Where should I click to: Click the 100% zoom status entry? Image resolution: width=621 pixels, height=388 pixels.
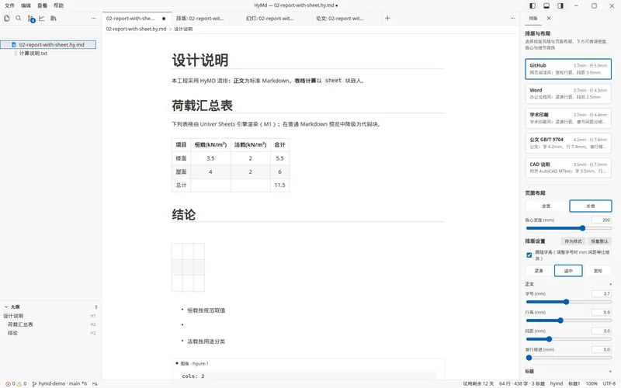[x=592, y=383]
